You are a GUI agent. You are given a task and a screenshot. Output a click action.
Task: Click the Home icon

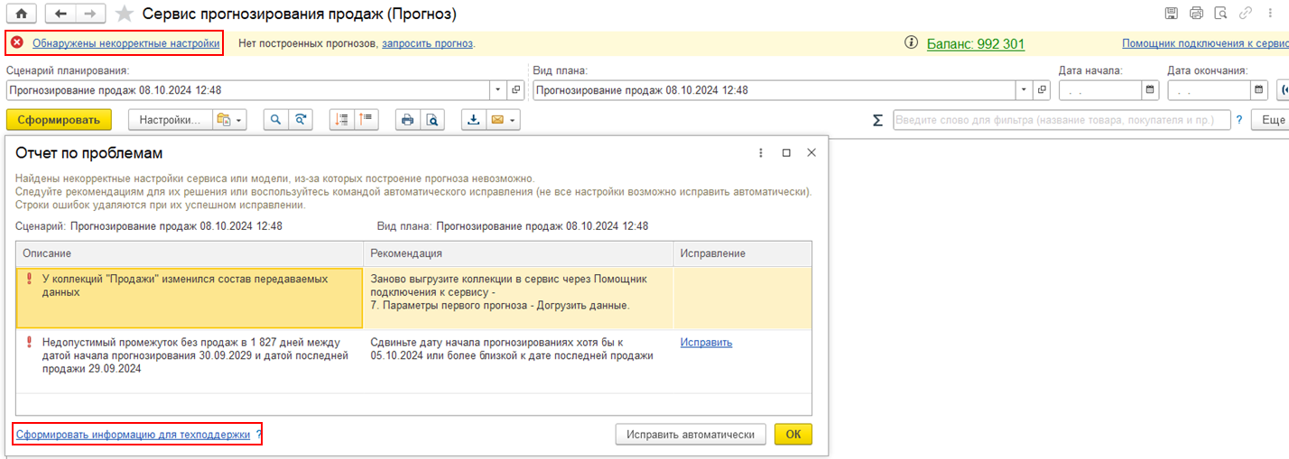[x=20, y=14]
